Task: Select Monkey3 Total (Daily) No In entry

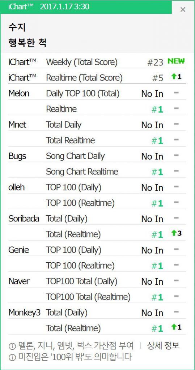Action: click(152, 313)
